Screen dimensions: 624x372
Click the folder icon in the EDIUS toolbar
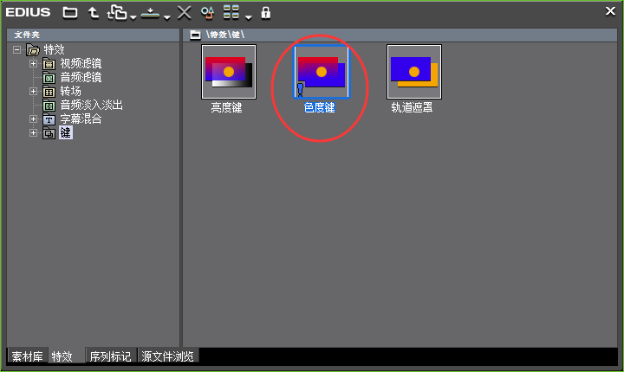click(70, 13)
